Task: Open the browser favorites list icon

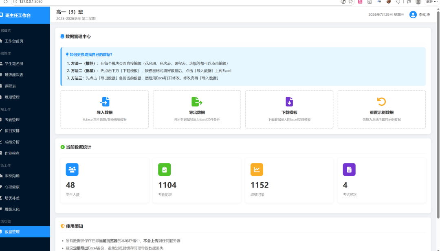Action: click(x=409, y=2)
